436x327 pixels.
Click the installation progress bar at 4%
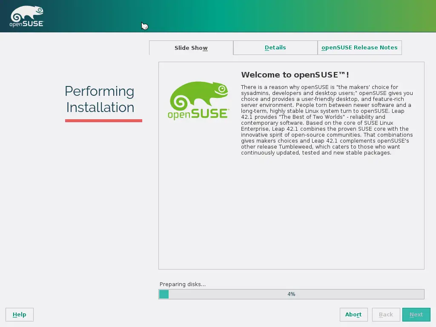pos(291,294)
